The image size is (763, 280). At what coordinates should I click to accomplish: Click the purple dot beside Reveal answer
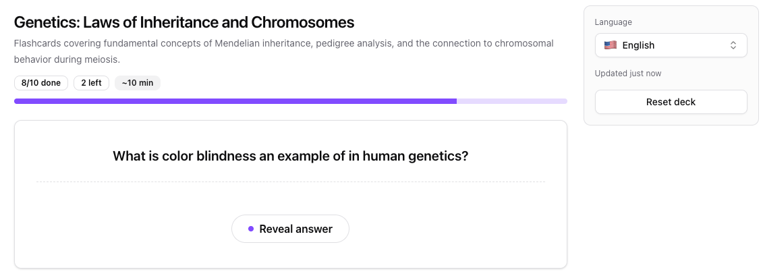point(251,229)
